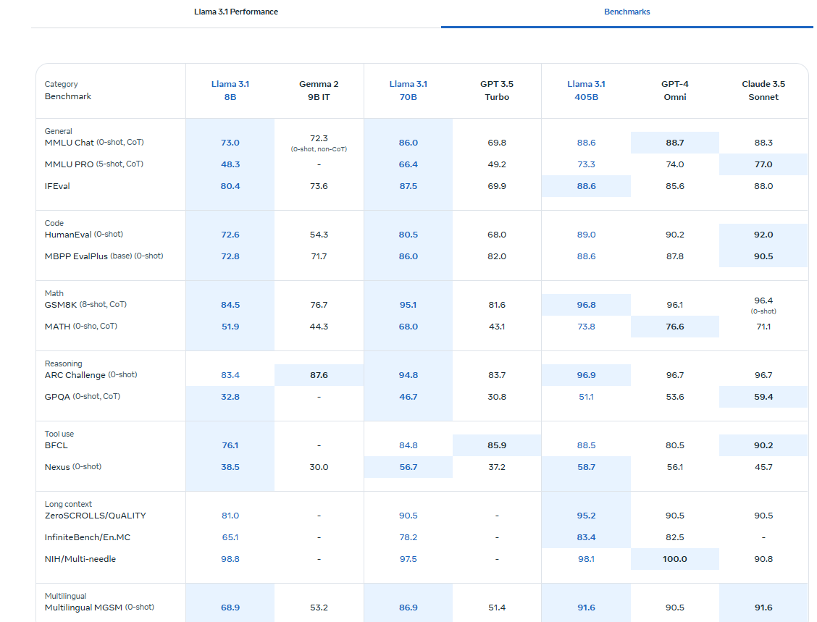Click the 78.2 Llama 70B InfiniteBench score
The height and width of the screenshot is (622, 817).
(408, 537)
